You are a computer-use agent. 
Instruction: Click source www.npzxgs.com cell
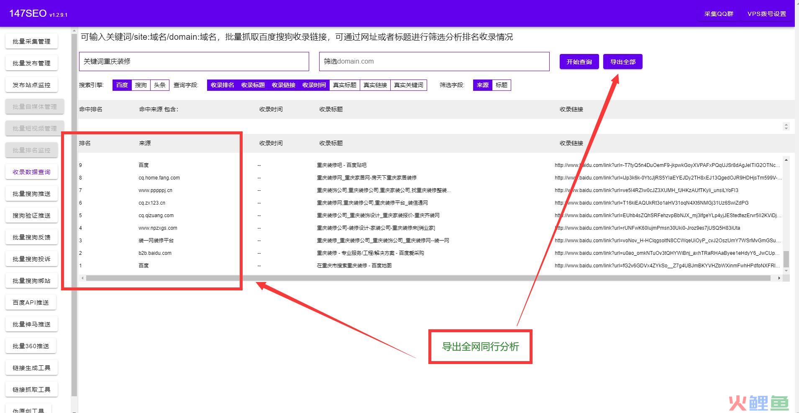point(158,228)
